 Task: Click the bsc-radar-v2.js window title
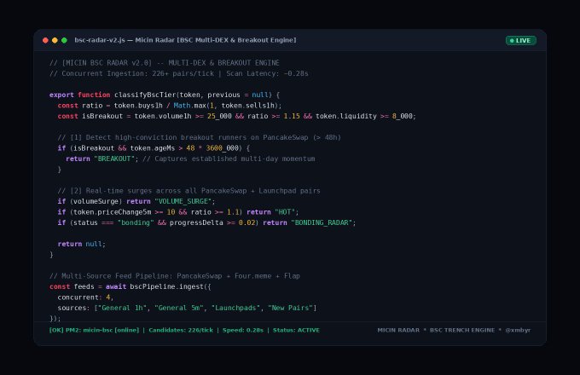[185, 40]
